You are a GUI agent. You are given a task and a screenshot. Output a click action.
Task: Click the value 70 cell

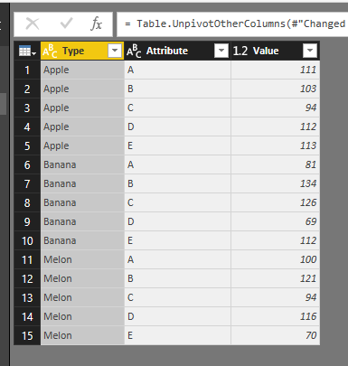tap(275, 335)
